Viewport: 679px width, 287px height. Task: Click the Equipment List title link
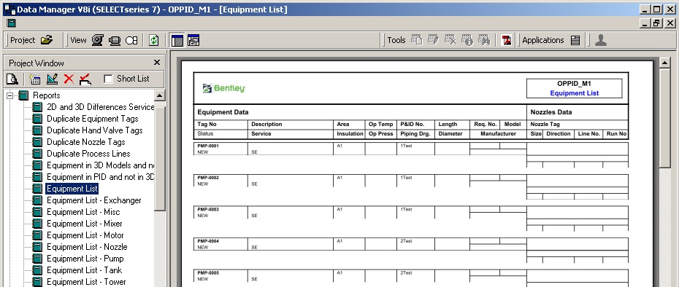[x=574, y=93]
